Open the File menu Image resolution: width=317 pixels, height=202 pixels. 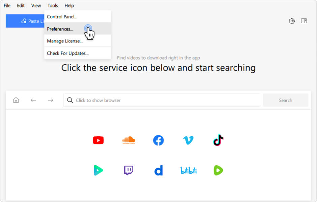(7, 5)
